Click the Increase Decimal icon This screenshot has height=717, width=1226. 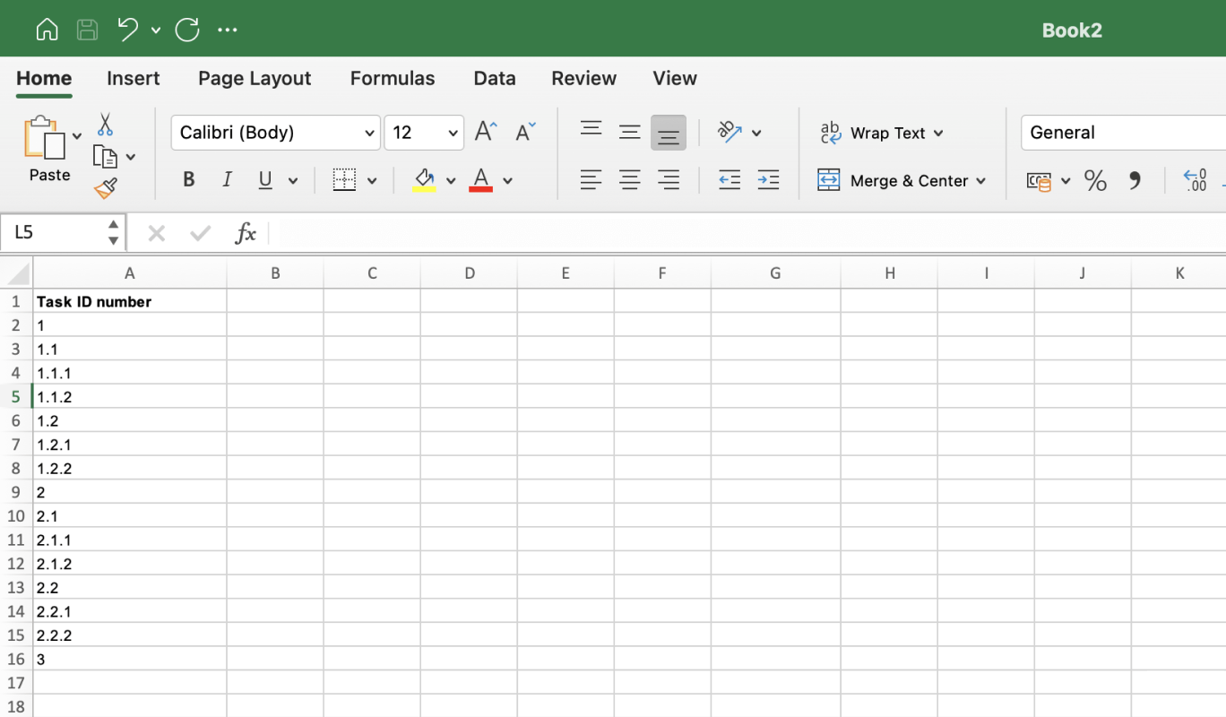(1196, 180)
